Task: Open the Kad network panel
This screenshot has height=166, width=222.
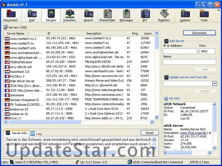Action: point(32,16)
